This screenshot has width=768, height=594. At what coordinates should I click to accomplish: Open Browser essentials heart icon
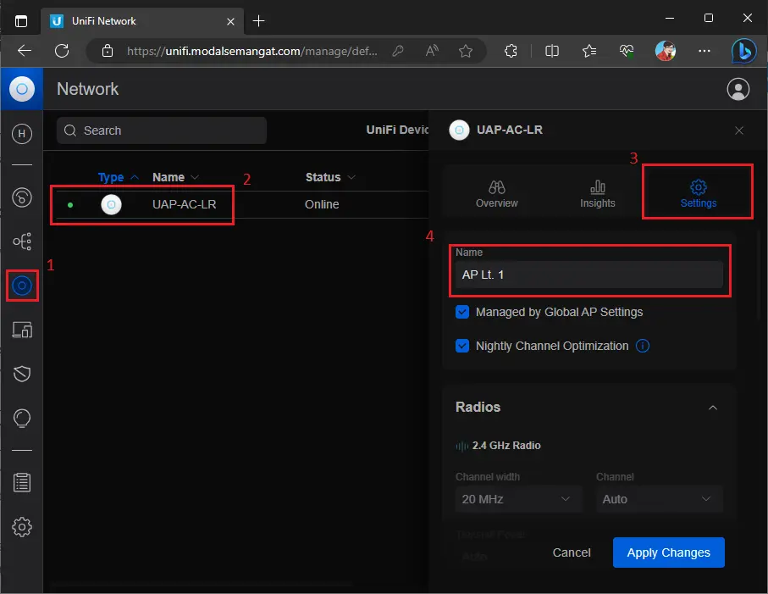coord(627,51)
